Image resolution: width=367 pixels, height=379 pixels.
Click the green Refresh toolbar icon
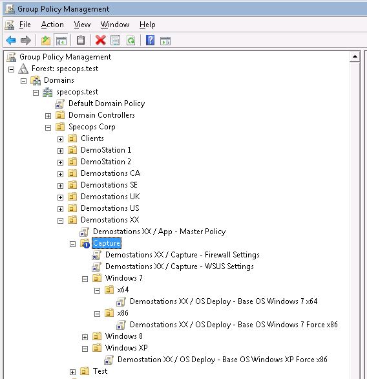[131, 40]
